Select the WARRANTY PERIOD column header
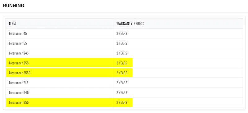 [x=130, y=24]
